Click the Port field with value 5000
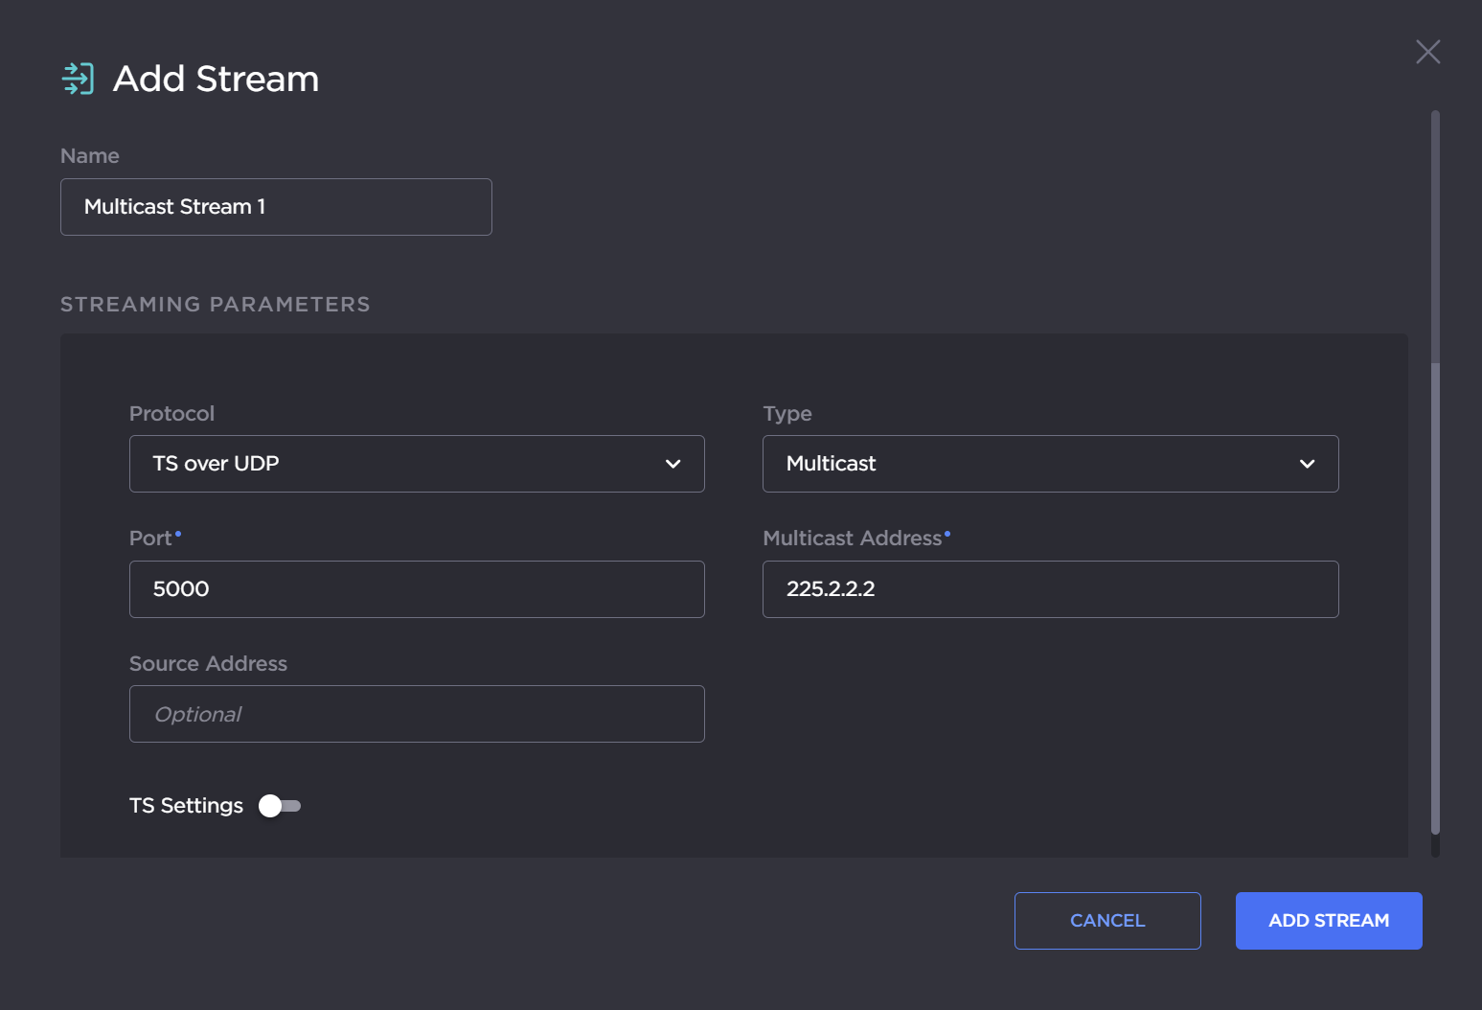Screen dimensions: 1482x1010 pyautogui.click(x=417, y=589)
